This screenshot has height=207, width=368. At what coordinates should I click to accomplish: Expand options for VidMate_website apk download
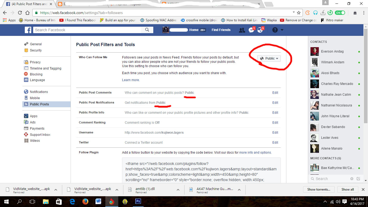pyautogui.click(x=56, y=189)
